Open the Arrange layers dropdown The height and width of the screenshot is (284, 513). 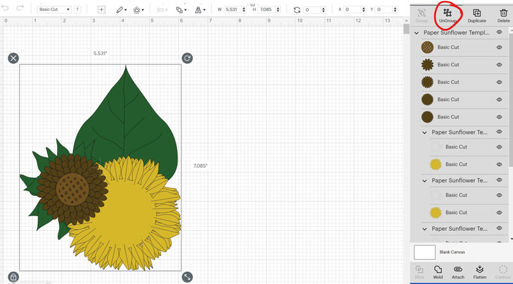(181, 10)
